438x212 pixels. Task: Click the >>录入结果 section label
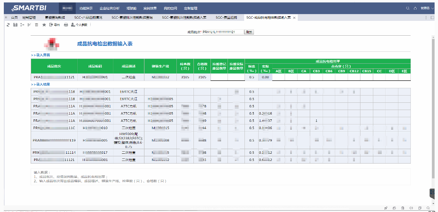40,84
